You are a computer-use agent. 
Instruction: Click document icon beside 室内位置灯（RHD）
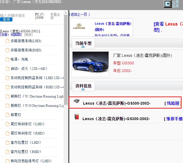pyautogui.click(x=8, y=152)
